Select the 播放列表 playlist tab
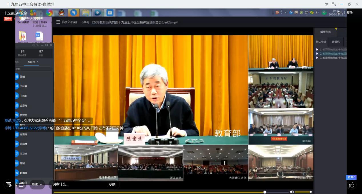This screenshot has height=194, width=362. tap(325, 32)
